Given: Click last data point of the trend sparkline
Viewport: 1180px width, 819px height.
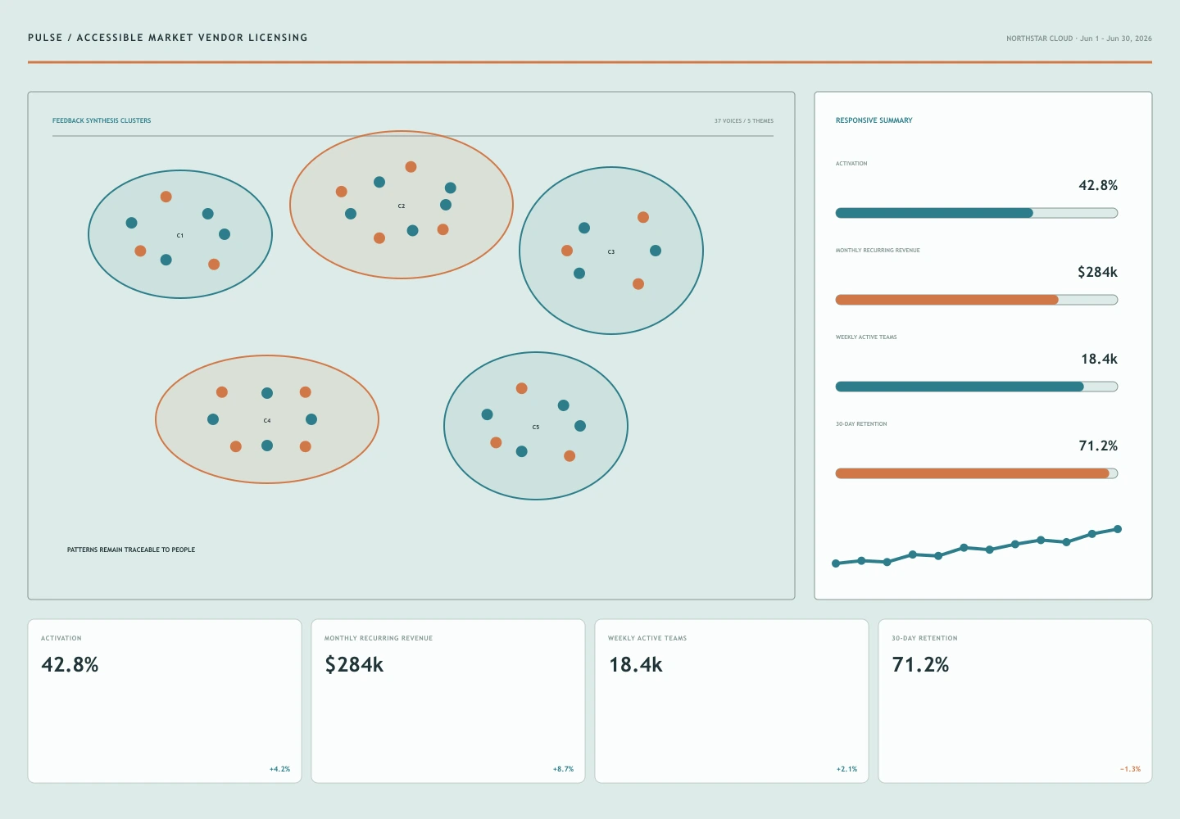Looking at the screenshot, I should (x=1118, y=529).
